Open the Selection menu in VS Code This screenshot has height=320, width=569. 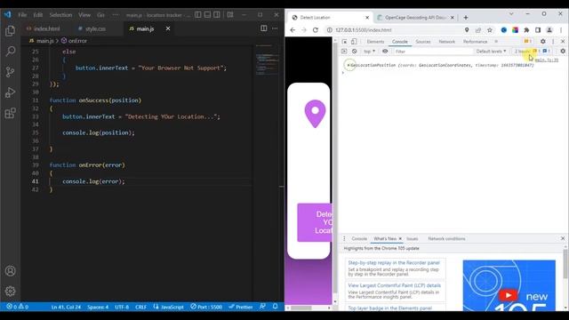point(60,15)
